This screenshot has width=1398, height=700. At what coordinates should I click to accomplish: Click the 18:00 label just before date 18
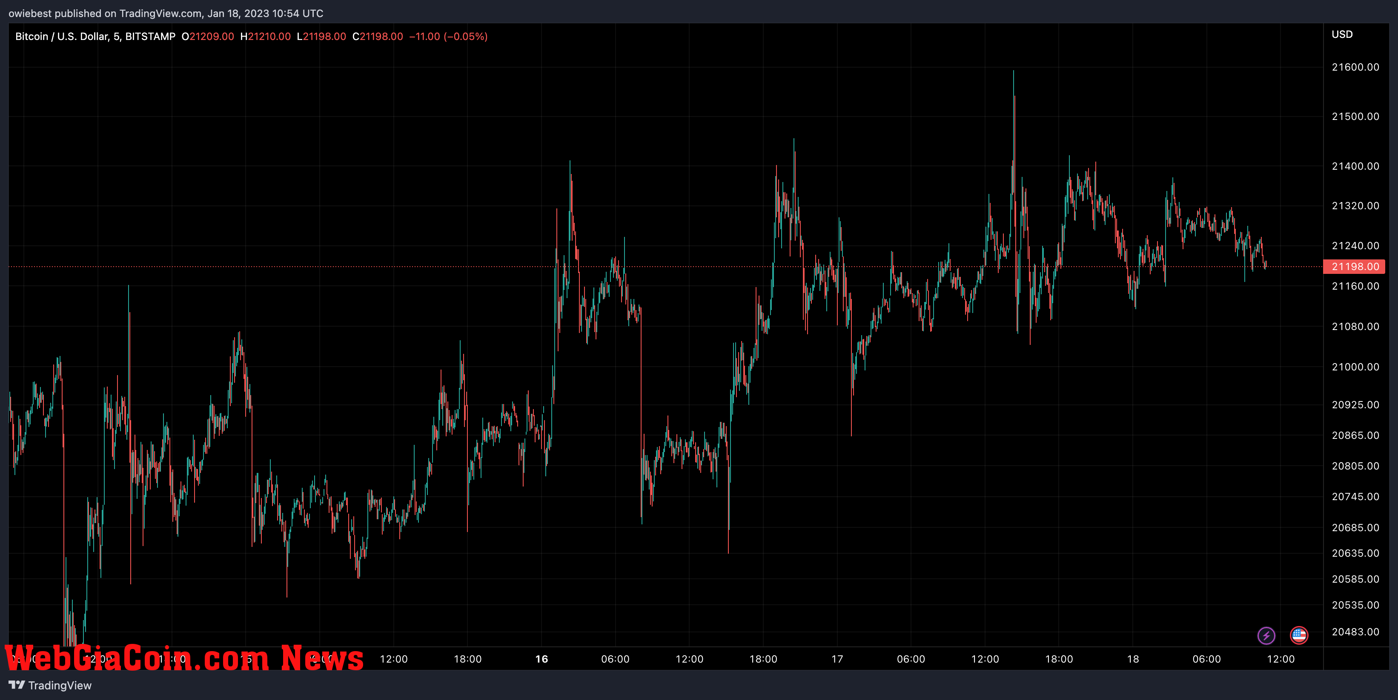point(1059,659)
